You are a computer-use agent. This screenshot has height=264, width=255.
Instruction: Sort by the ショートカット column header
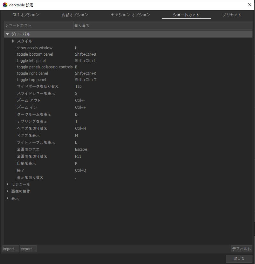point(39,25)
